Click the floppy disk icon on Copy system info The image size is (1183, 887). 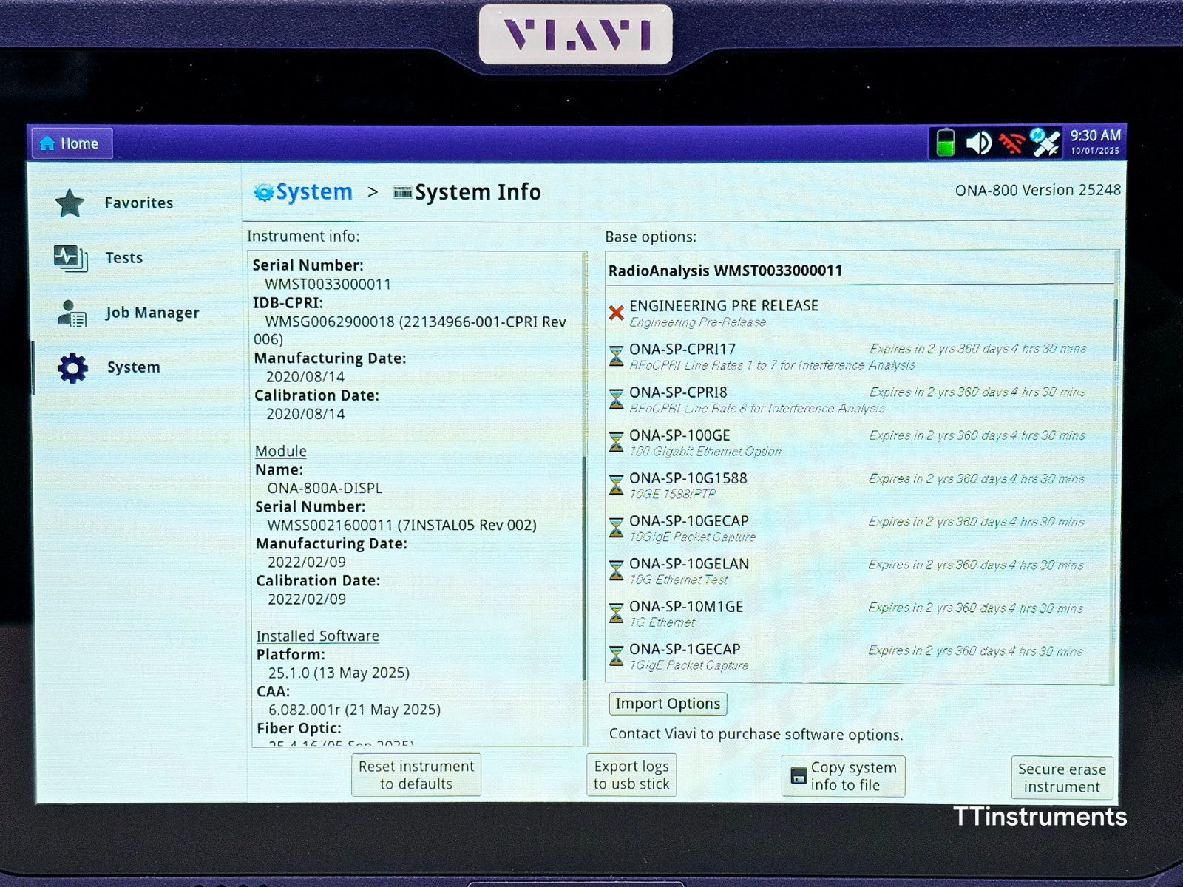pyautogui.click(x=801, y=775)
